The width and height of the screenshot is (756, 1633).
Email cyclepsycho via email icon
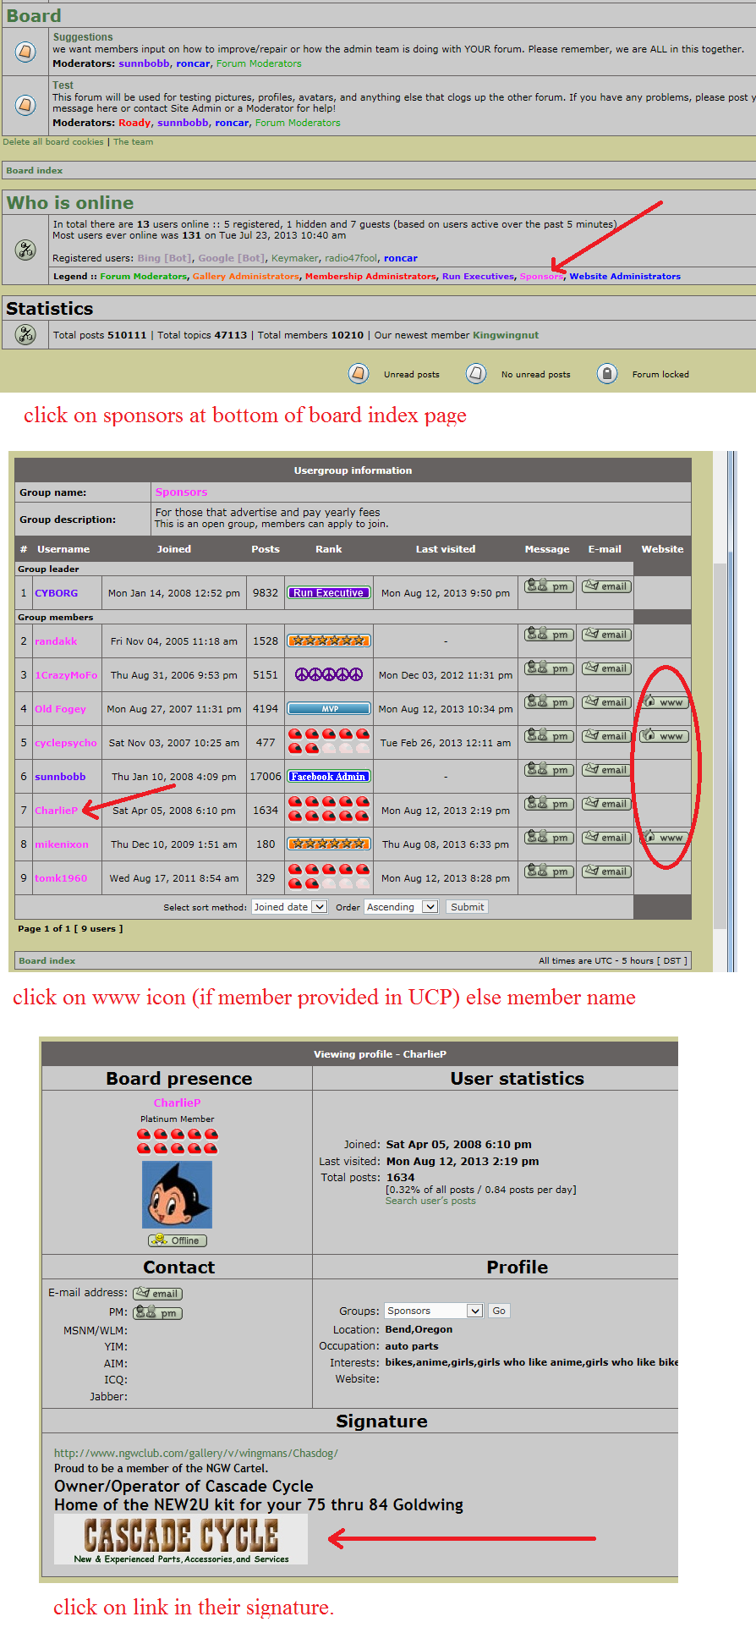[606, 736]
